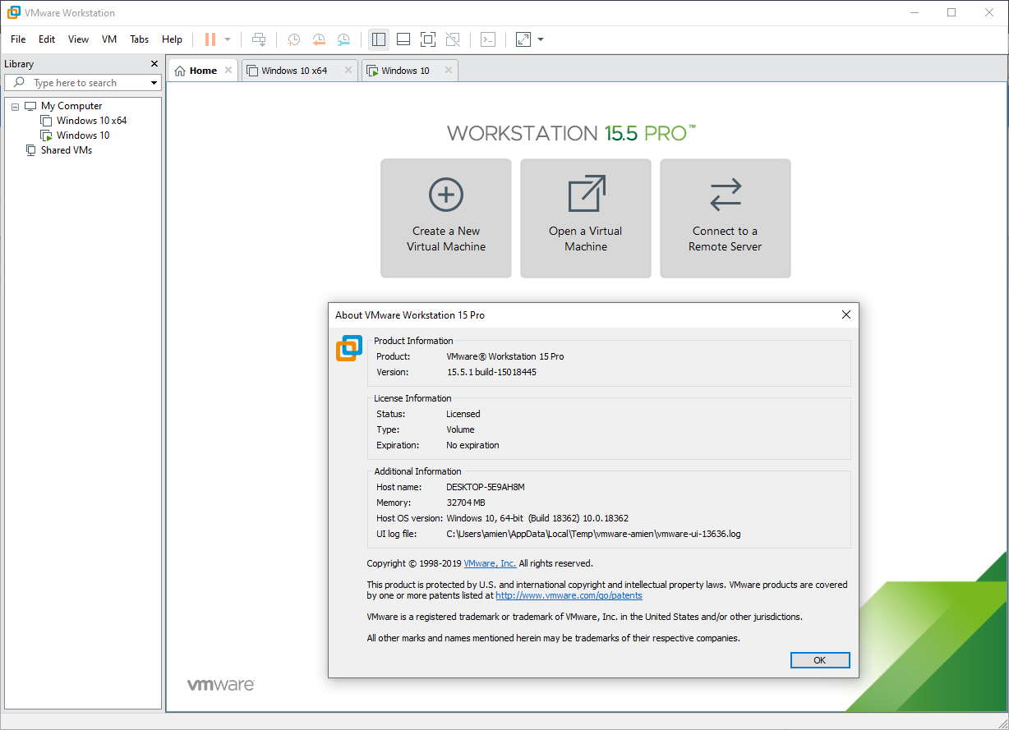
Task: Open the VM menu
Action: pyautogui.click(x=109, y=39)
